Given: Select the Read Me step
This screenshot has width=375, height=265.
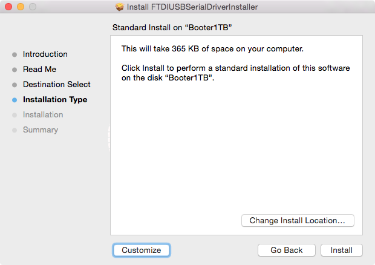Looking at the screenshot, I should (x=39, y=70).
